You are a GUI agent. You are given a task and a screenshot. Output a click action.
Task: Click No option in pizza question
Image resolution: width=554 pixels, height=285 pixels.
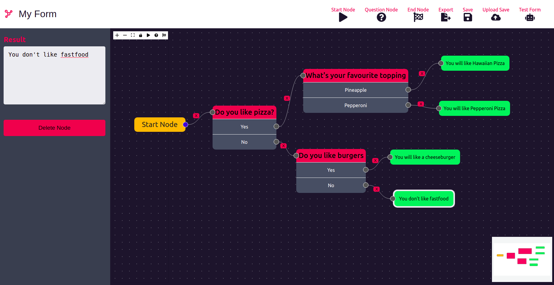244,142
